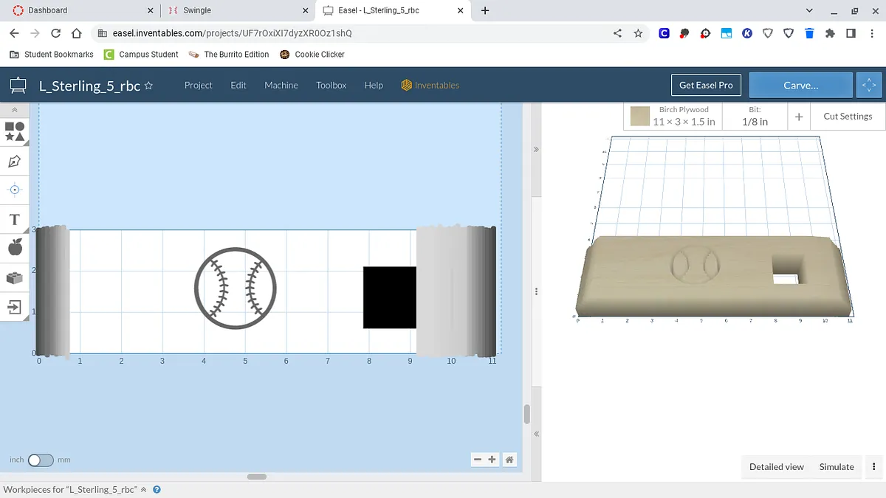Select the Shapes tool in left sidebar
886x498 pixels.
click(14, 131)
